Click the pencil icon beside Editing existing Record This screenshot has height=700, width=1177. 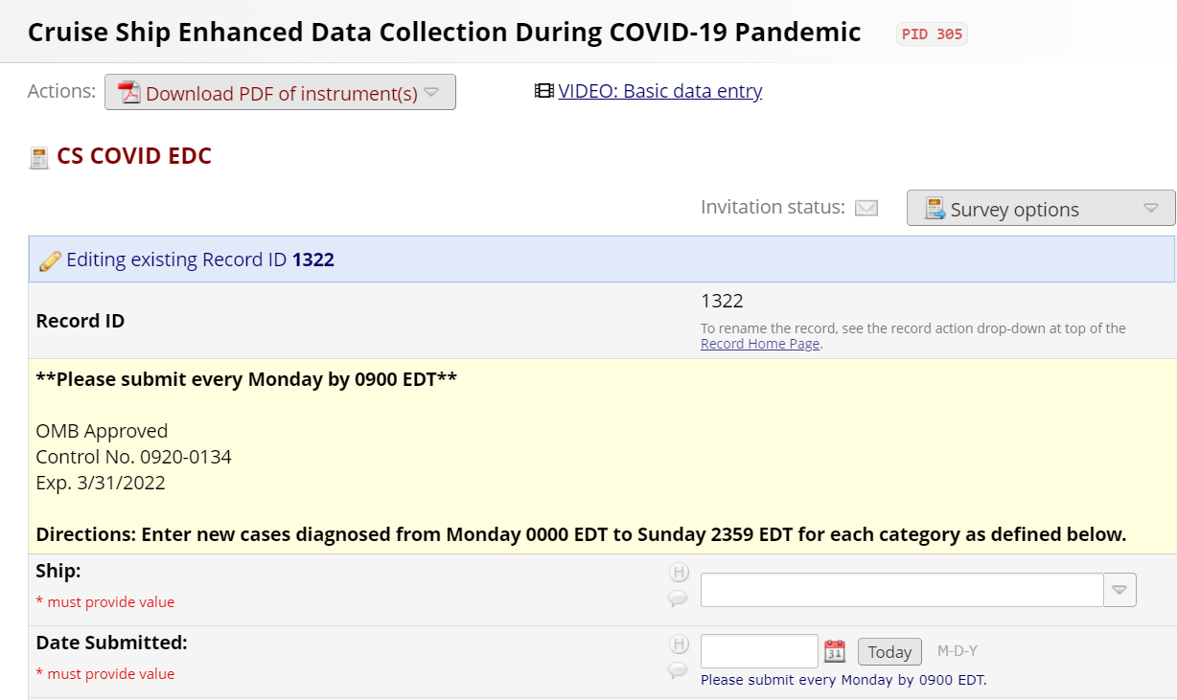[x=50, y=260]
